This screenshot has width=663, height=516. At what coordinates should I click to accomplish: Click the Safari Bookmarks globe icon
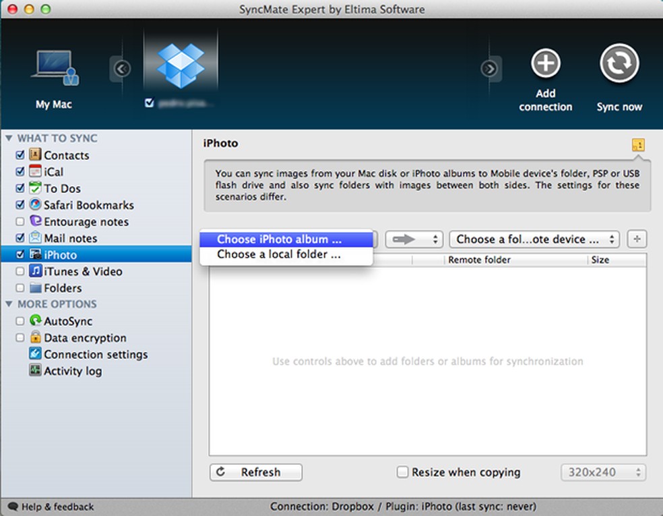point(35,205)
